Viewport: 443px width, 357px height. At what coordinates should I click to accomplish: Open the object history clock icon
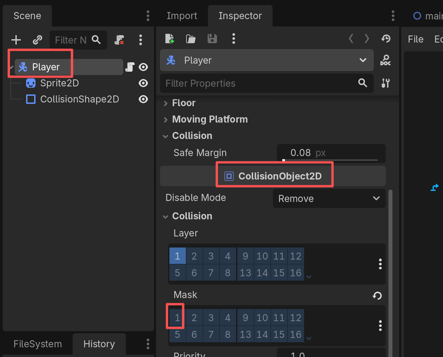[386, 39]
